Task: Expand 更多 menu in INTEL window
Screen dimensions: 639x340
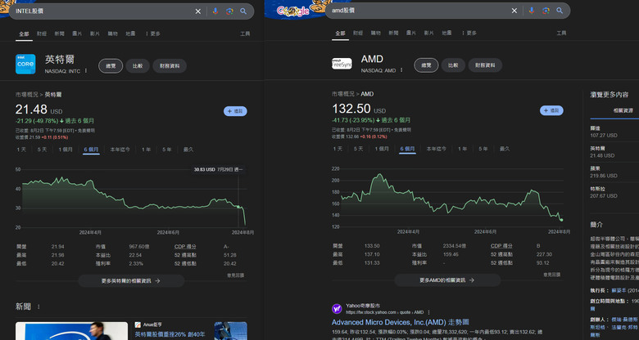Action: point(153,34)
